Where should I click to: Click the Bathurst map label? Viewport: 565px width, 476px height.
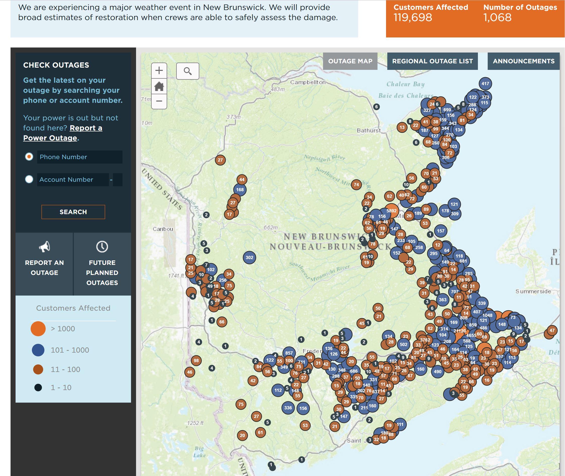pyautogui.click(x=368, y=131)
